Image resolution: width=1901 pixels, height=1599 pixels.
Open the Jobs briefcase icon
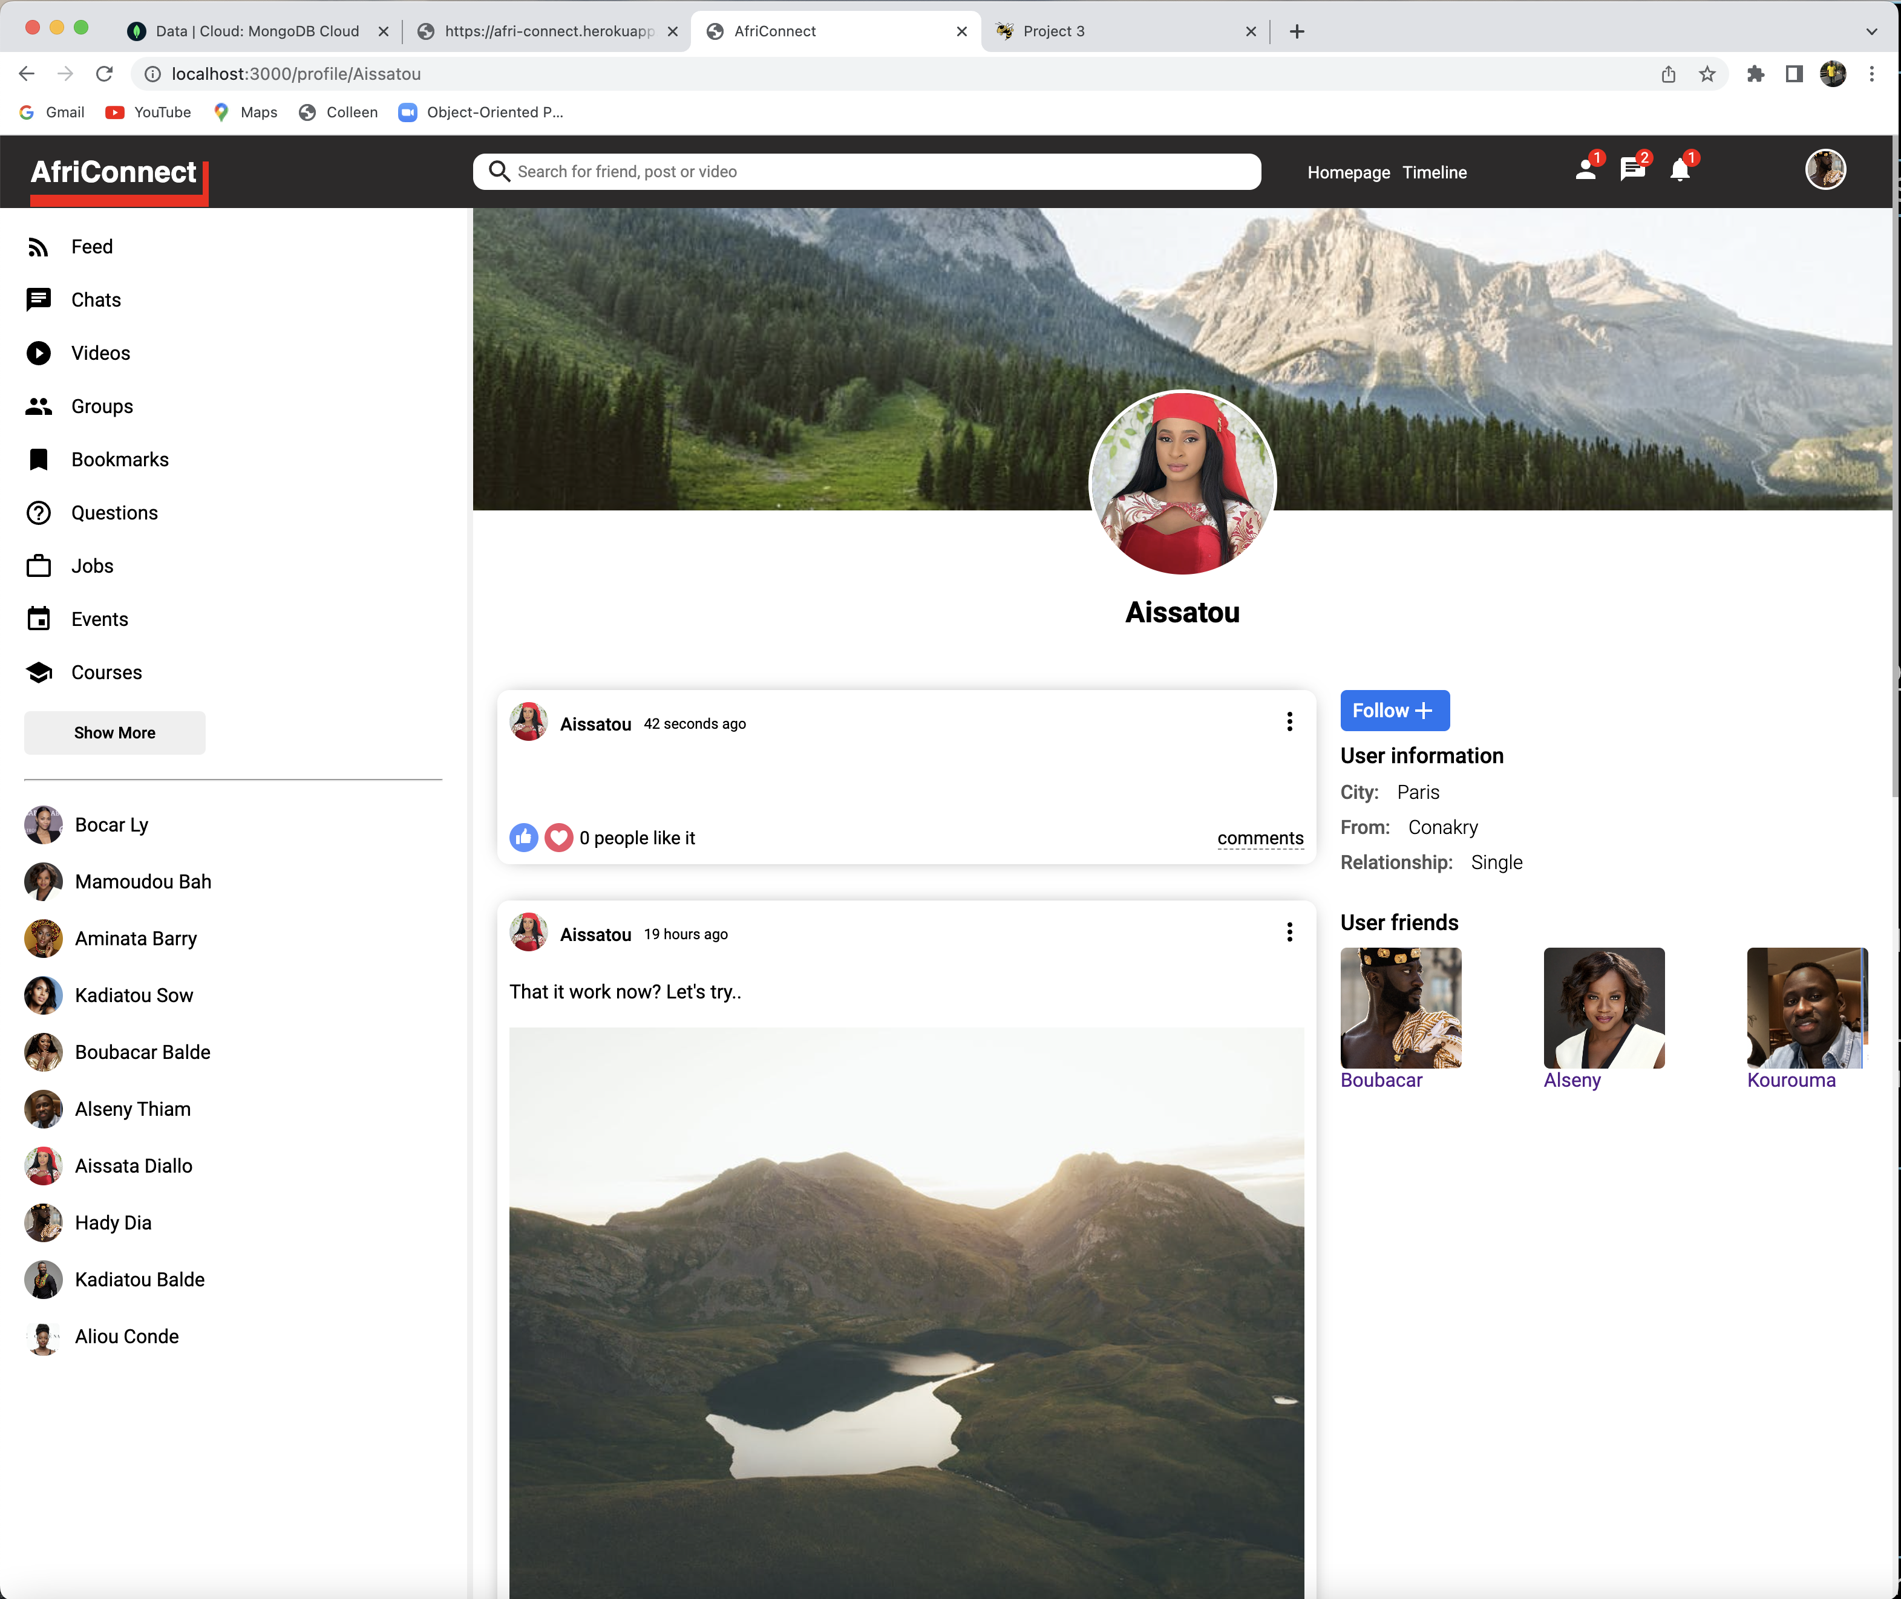(38, 567)
